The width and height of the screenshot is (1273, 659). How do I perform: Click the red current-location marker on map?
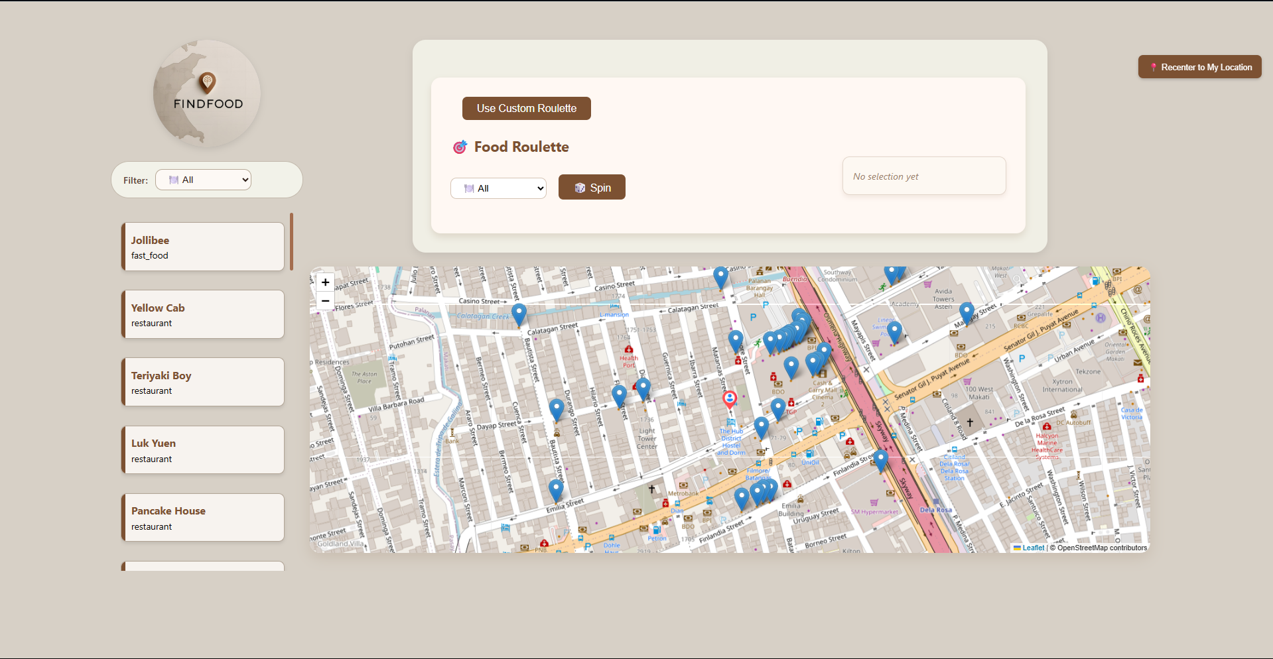pyautogui.click(x=730, y=399)
